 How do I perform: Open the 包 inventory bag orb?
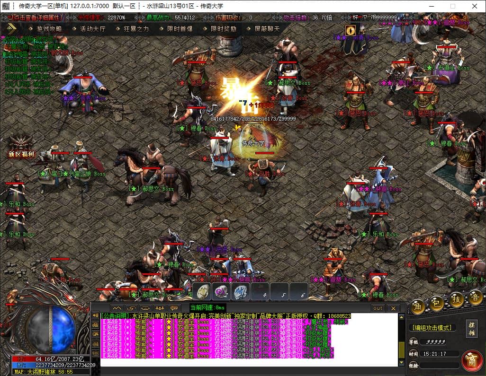[437, 303]
